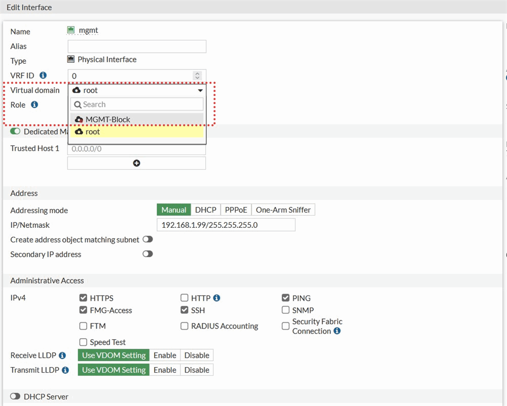507x406 pixels.
Task: Uncheck the HTTPS administrative access checkbox
Action: coord(84,298)
